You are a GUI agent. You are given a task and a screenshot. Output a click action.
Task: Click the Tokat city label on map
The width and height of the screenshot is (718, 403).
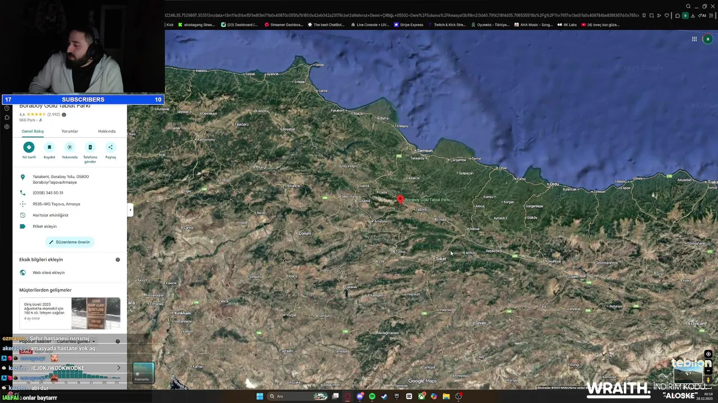[x=441, y=259]
